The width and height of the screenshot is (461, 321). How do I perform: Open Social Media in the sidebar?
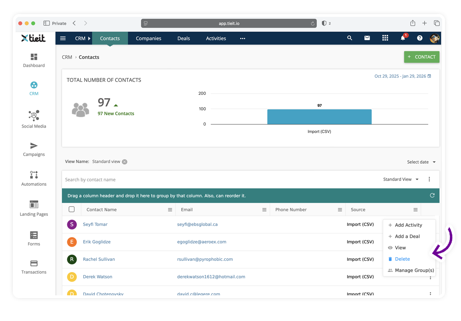point(34,119)
